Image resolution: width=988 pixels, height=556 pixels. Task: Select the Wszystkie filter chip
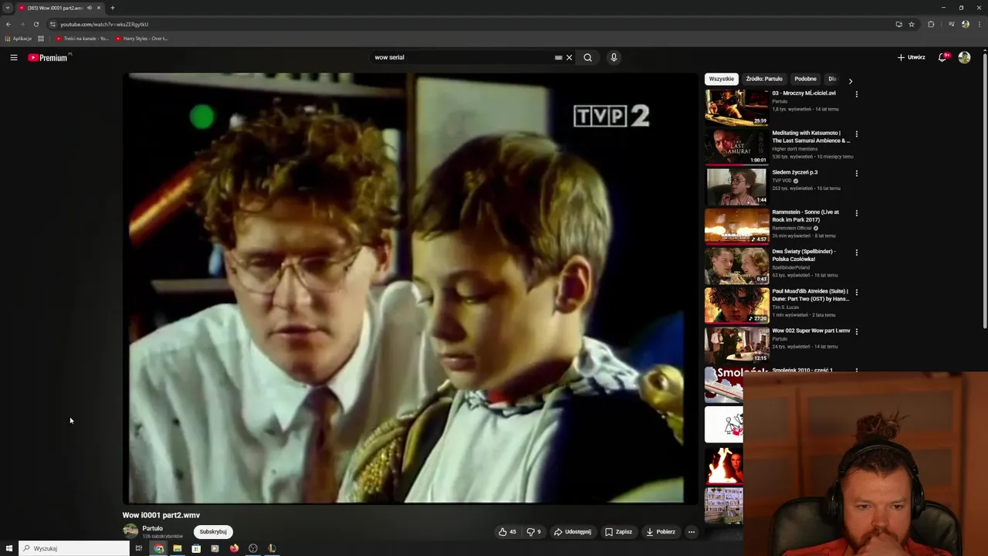click(x=722, y=79)
